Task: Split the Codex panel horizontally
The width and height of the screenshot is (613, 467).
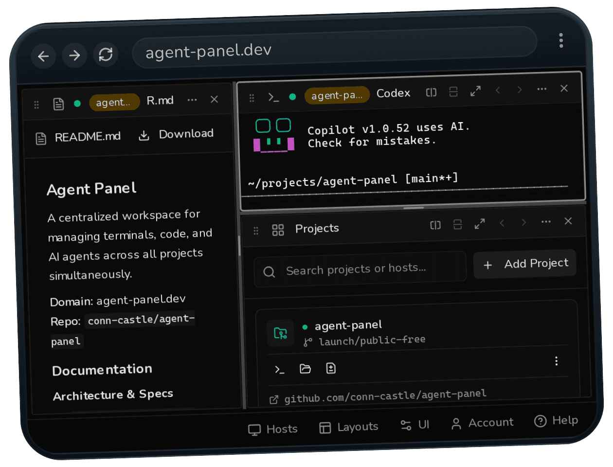Action: click(431, 92)
